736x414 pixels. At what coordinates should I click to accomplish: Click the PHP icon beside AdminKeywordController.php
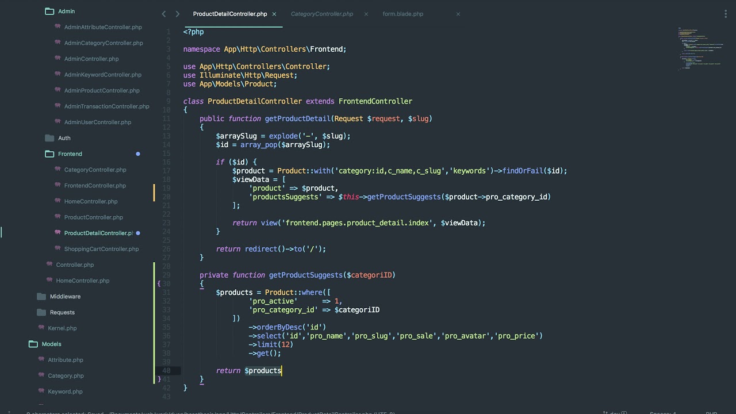click(x=57, y=75)
